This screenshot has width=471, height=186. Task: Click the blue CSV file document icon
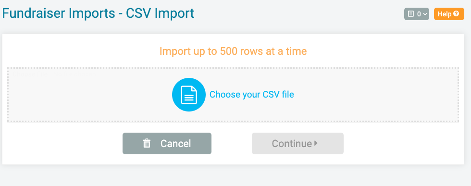(188, 95)
